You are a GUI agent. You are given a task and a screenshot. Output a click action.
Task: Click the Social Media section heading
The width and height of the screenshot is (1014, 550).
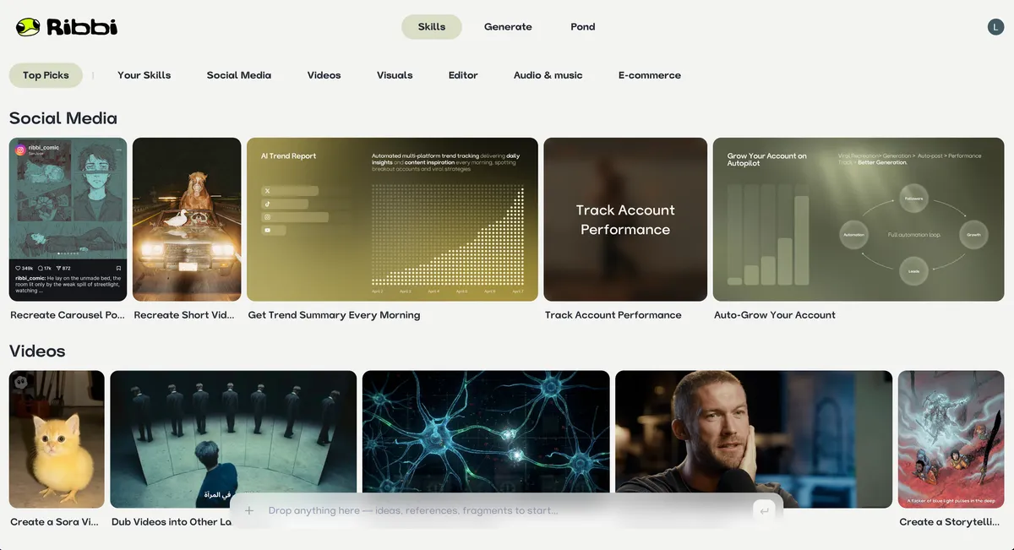[x=63, y=118]
